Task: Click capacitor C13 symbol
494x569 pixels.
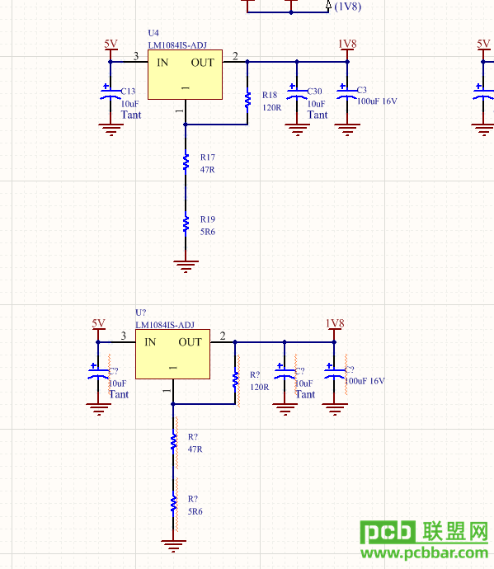Action: tap(111, 94)
